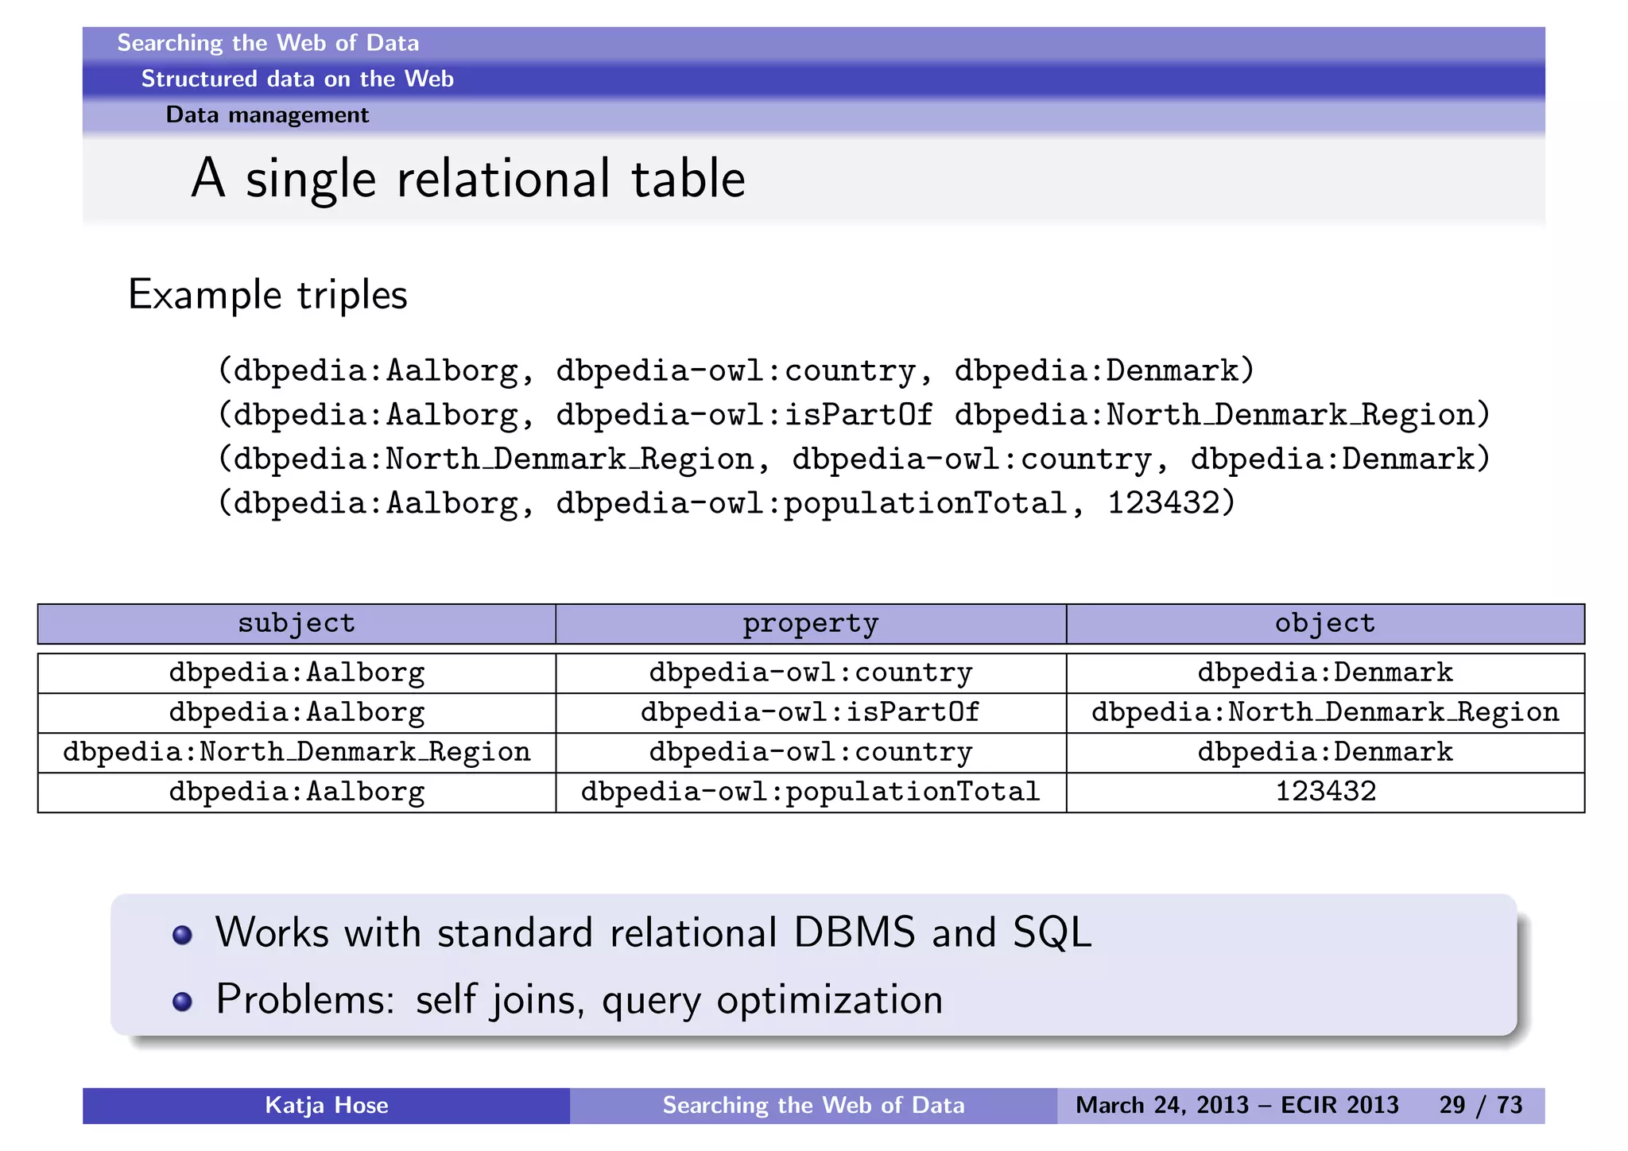Image resolution: width=1628 pixels, height=1151 pixels.
Task: Select the 'dbpedia:Aalborg' cell in the country row
Action: (x=297, y=673)
